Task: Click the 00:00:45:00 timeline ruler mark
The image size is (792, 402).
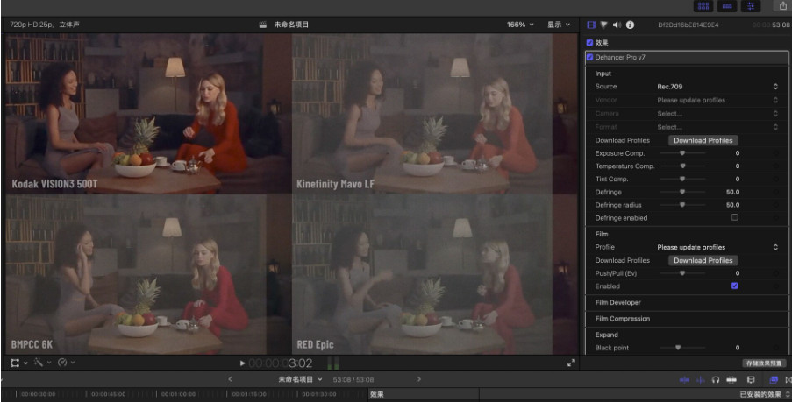Action: [108, 394]
